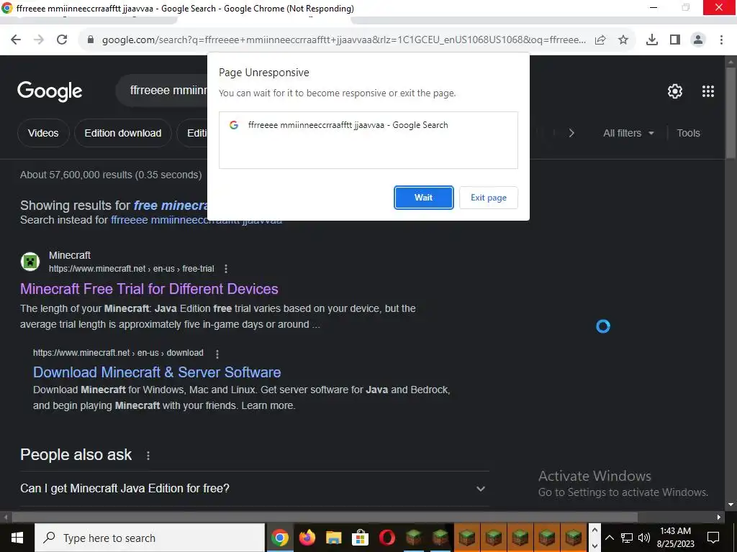Open the Chrome downloads icon
737x552 pixels.
[652, 40]
